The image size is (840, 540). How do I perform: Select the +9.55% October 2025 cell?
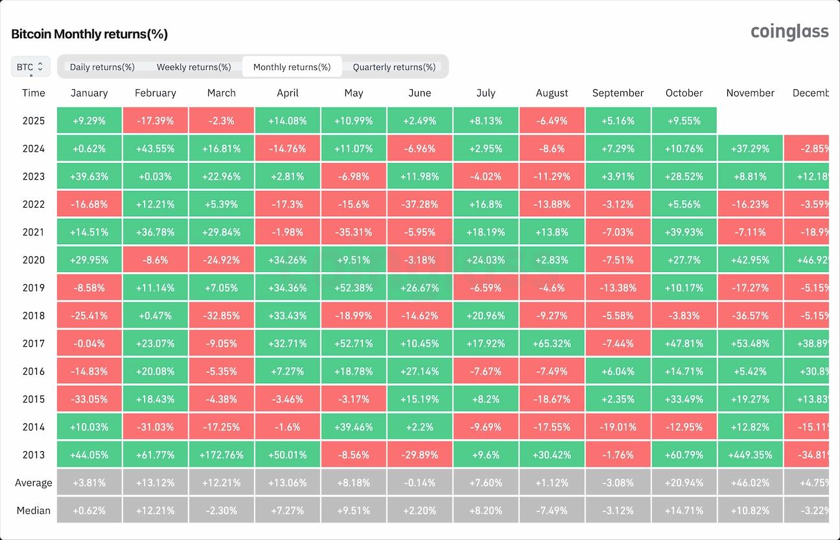pyautogui.click(x=684, y=120)
